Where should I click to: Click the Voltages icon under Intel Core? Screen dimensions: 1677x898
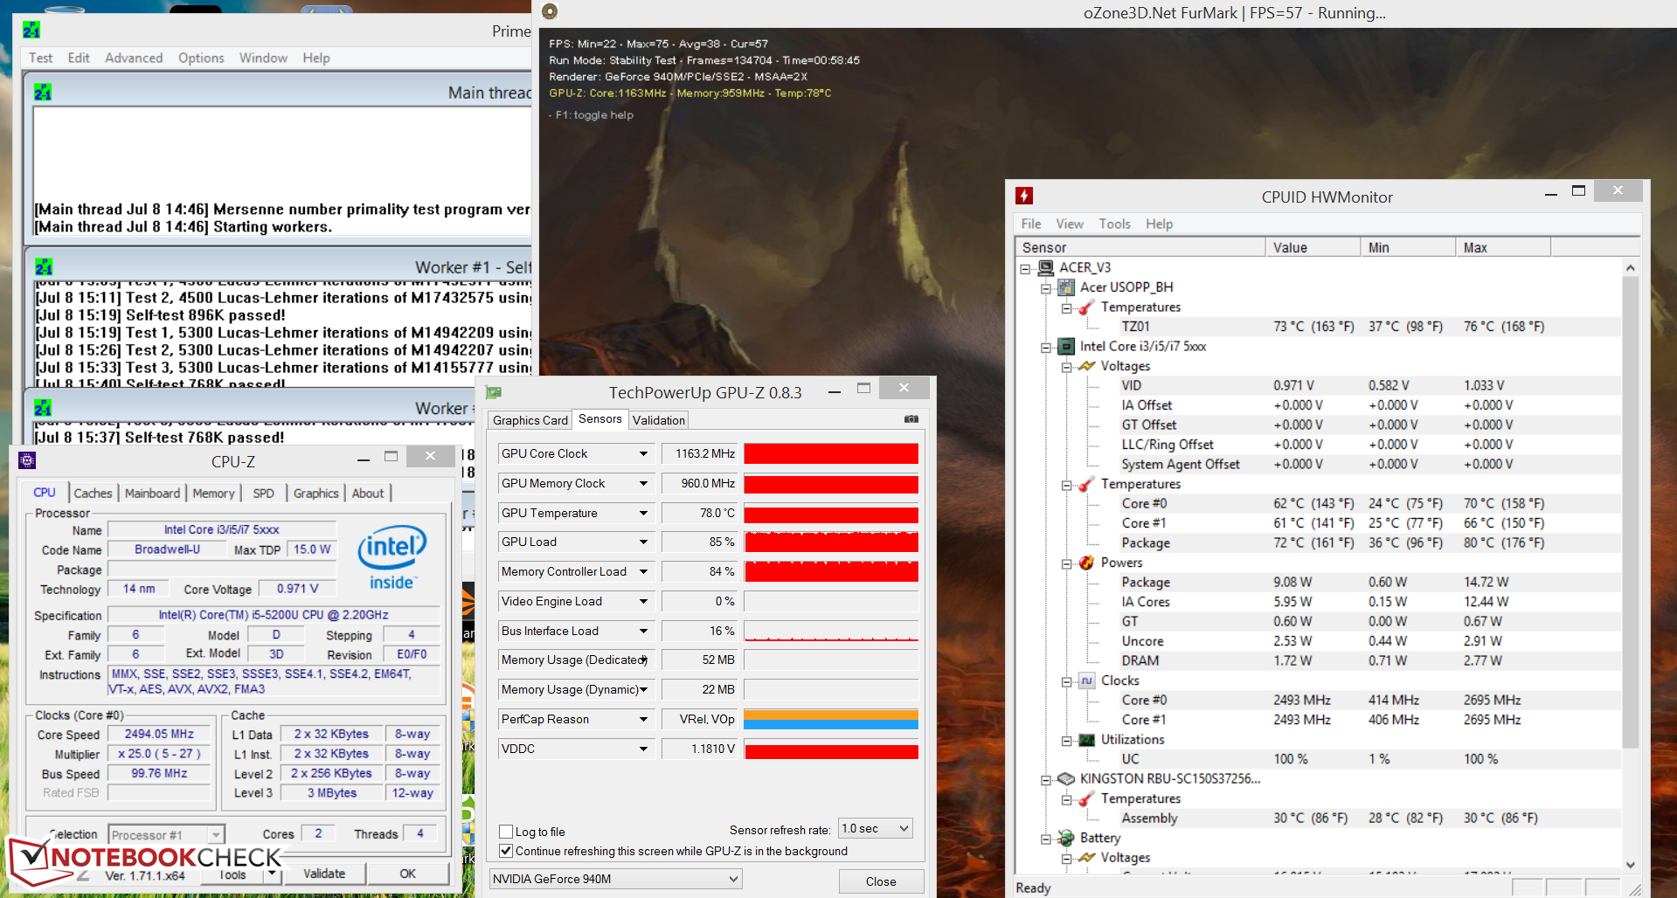click(1087, 366)
